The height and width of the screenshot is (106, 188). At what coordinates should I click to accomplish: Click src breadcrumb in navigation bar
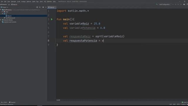[9, 4]
